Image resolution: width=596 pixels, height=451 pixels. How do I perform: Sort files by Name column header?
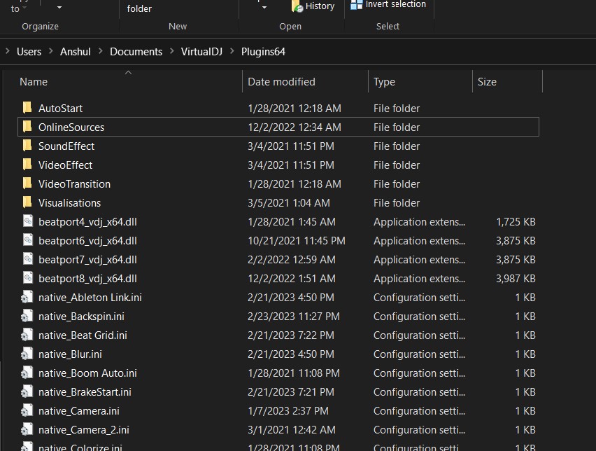tap(130, 81)
